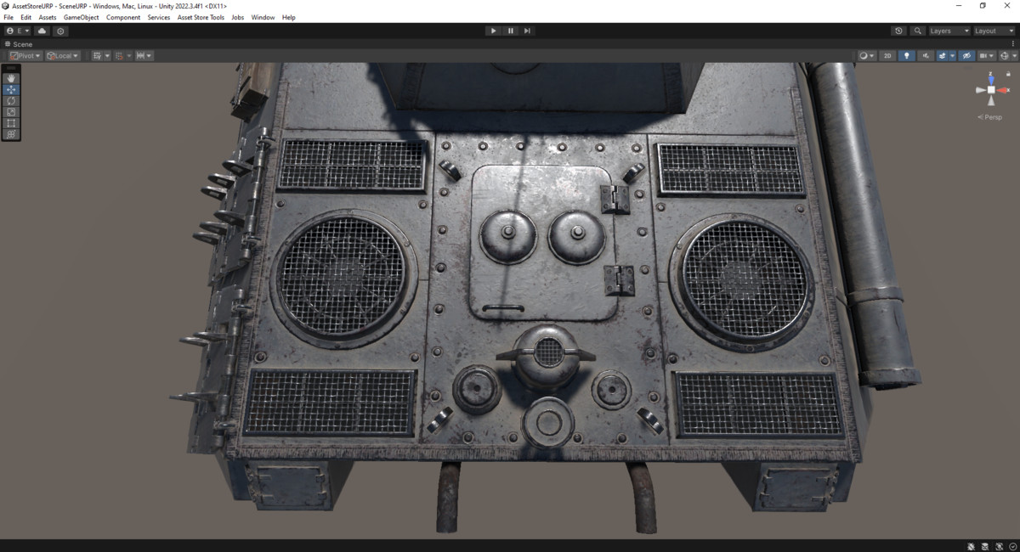
Task: Open the GameObject menu
Action: 81,17
